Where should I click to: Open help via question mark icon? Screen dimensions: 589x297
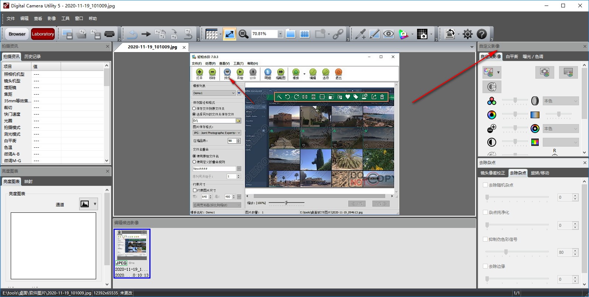tap(482, 34)
